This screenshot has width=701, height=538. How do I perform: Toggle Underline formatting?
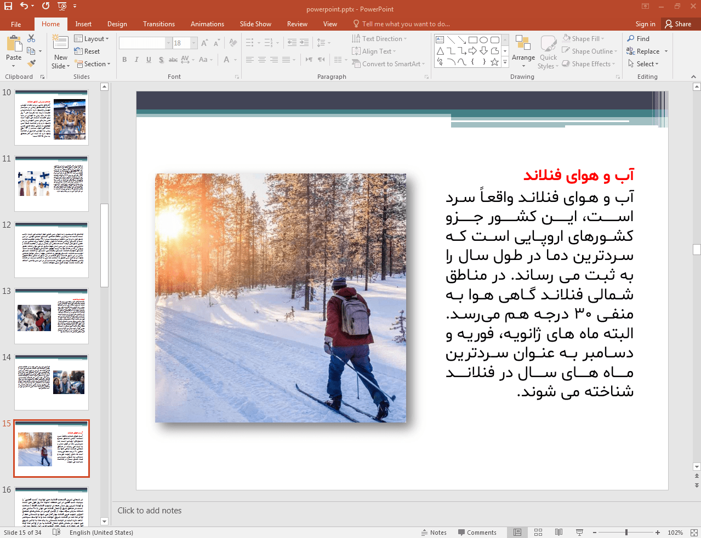[149, 60]
